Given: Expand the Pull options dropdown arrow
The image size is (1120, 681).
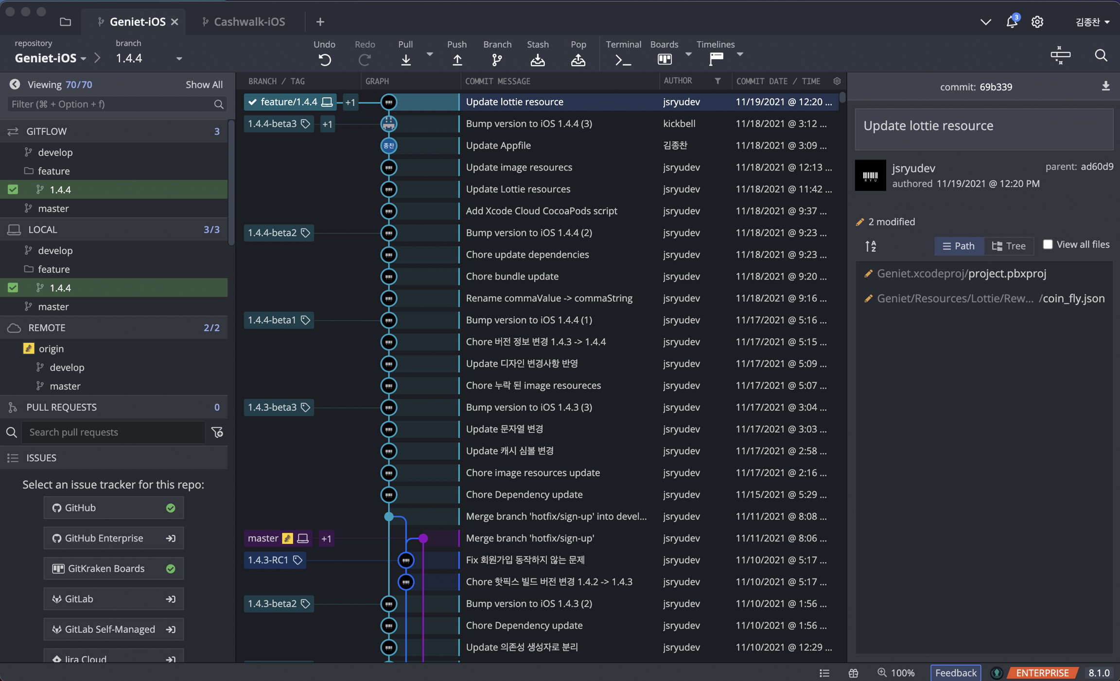Looking at the screenshot, I should (x=429, y=54).
